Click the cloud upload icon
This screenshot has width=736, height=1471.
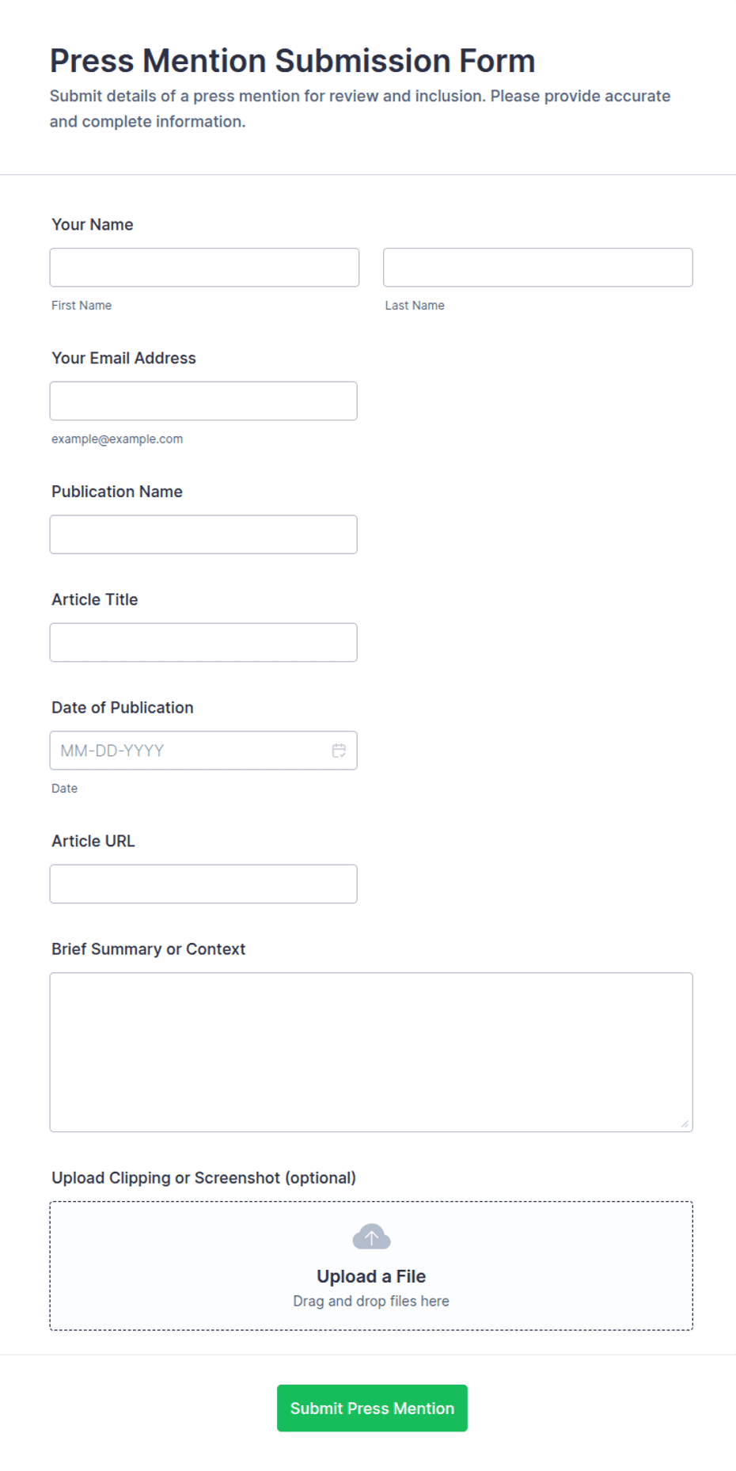point(371,1237)
